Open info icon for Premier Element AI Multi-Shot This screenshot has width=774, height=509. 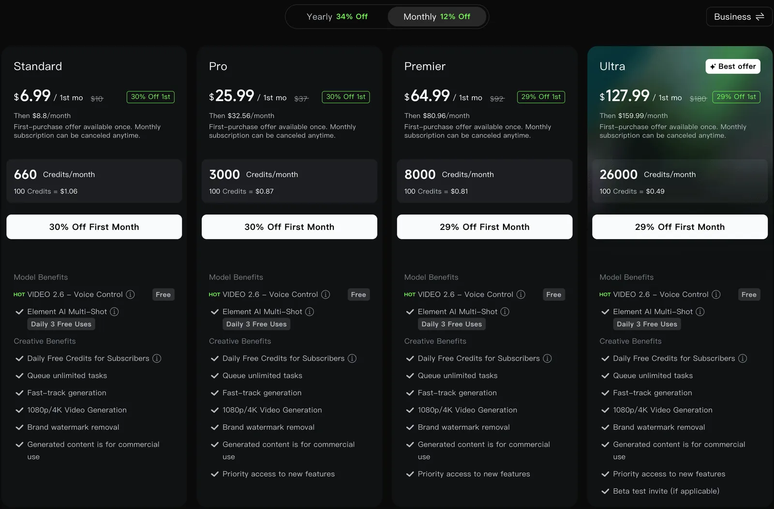tap(505, 312)
